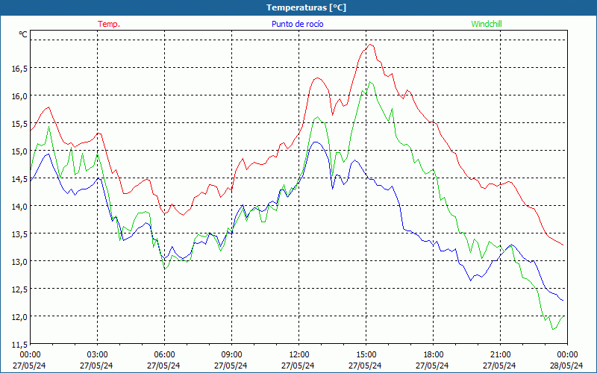The height and width of the screenshot is (373, 597).
Task: Click the '06:00' time axis label
Action: click(x=164, y=354)
